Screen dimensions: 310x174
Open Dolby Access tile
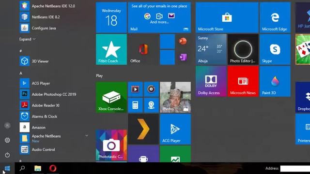click(211, 81)
